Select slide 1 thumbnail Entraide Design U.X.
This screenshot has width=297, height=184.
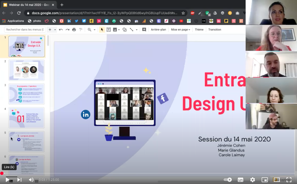coord(26,46)
